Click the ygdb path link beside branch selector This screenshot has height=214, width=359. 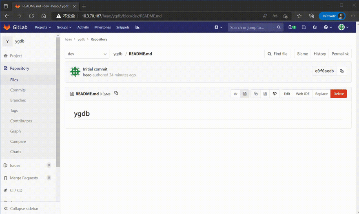(117, 54)
